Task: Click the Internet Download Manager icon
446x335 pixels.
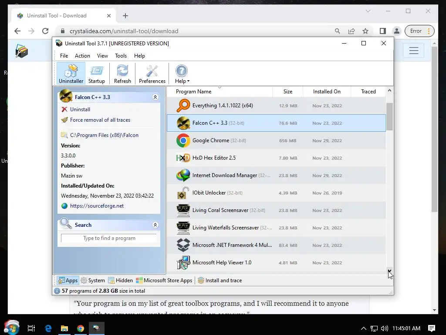Action: pyautogui.click(x=183, y=175)
